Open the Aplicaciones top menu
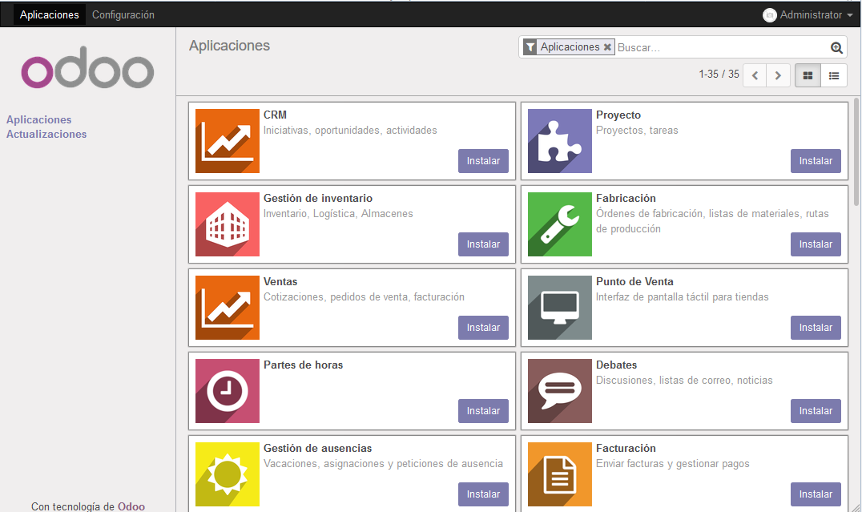 [50, 15]
